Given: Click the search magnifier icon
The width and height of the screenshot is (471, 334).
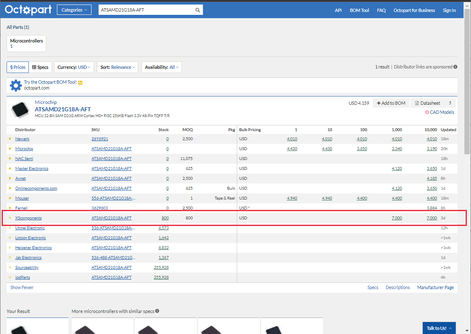Looking at the screenshot, I should point(198,10).
